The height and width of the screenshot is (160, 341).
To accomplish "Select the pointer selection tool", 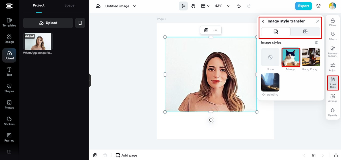I will tap(183, 6).
